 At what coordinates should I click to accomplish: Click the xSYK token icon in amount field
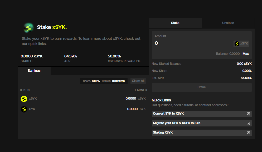click(x=237, y=44)
